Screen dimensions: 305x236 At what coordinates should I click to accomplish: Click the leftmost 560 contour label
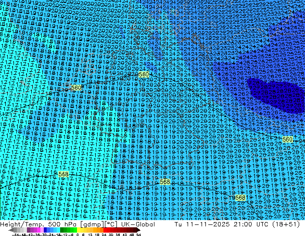76,88
